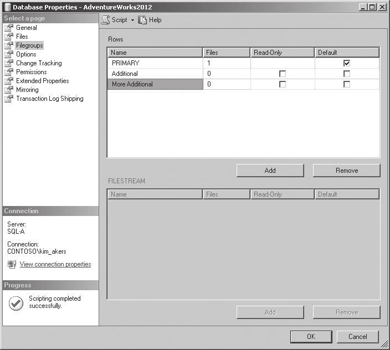Screen dimensions: 390x350
Task: Select the More Additional filegroup name cell
Action: 155,84
